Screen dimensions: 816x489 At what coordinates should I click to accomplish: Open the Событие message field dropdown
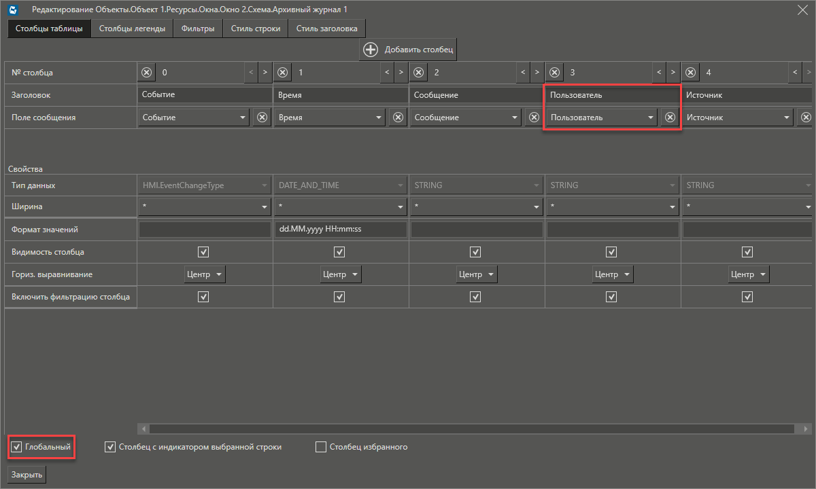[x=243, y=117]
